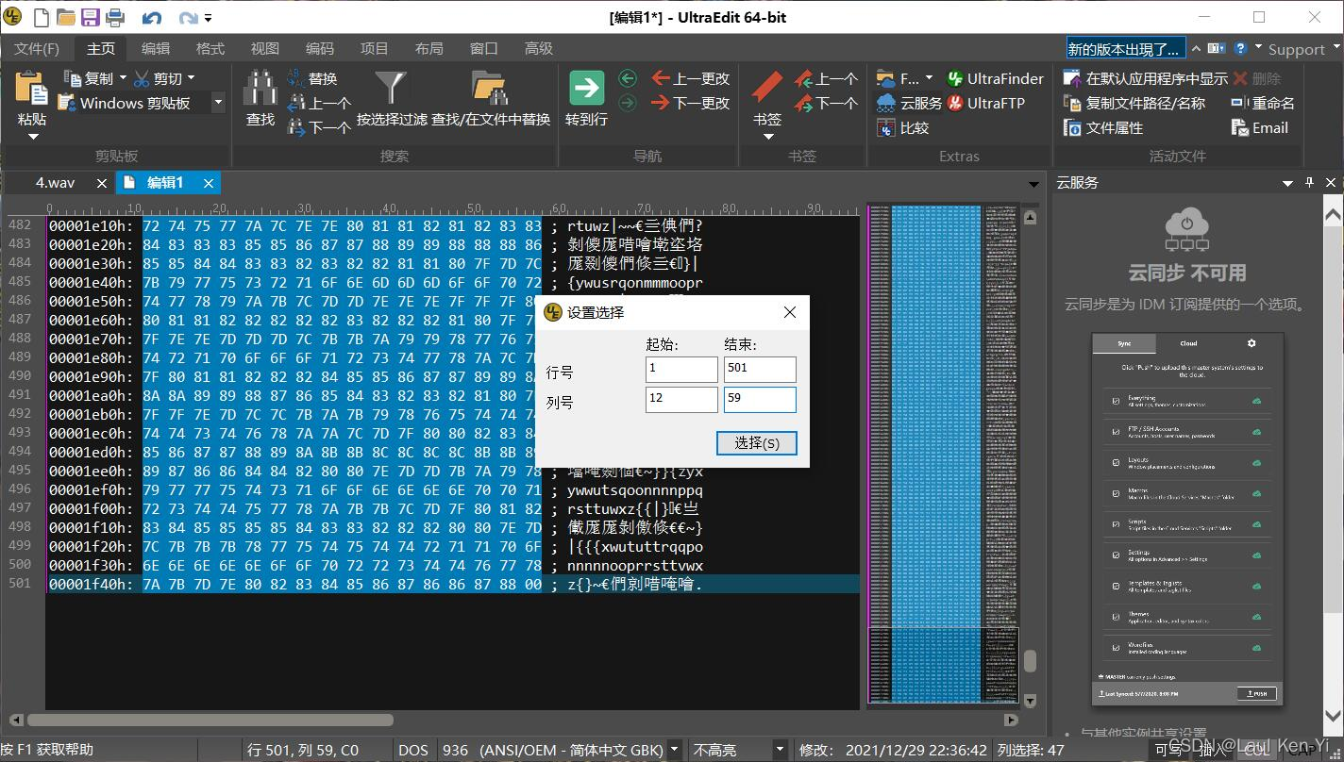Click Previous change (上一更改) red arrow
The width and height of the screenshot is (1344, 762).
(x=691, y=78)
